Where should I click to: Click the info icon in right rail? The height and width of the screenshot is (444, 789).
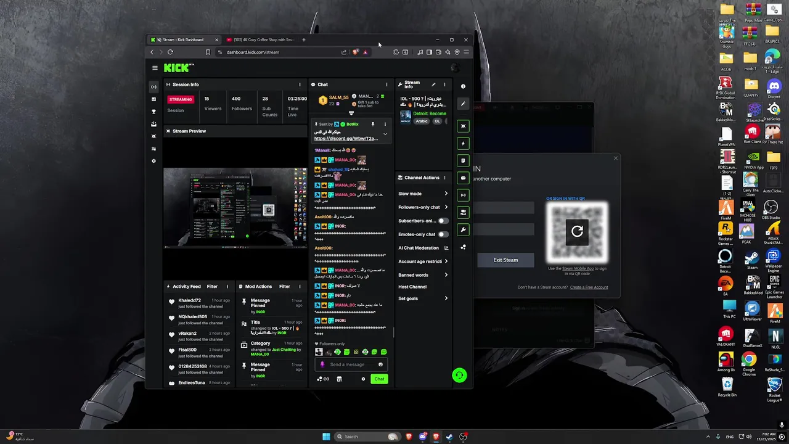(x=463, y=86)
